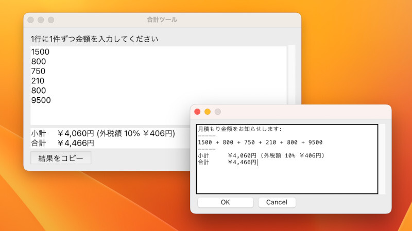412x231 pixels.
Task: Click the amount input area's vertical scrollbar
Action: point(291,77)
